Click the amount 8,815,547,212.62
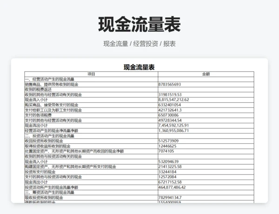Image resolution: width=279 pixels, height=214 pixels. pos(173,100)
